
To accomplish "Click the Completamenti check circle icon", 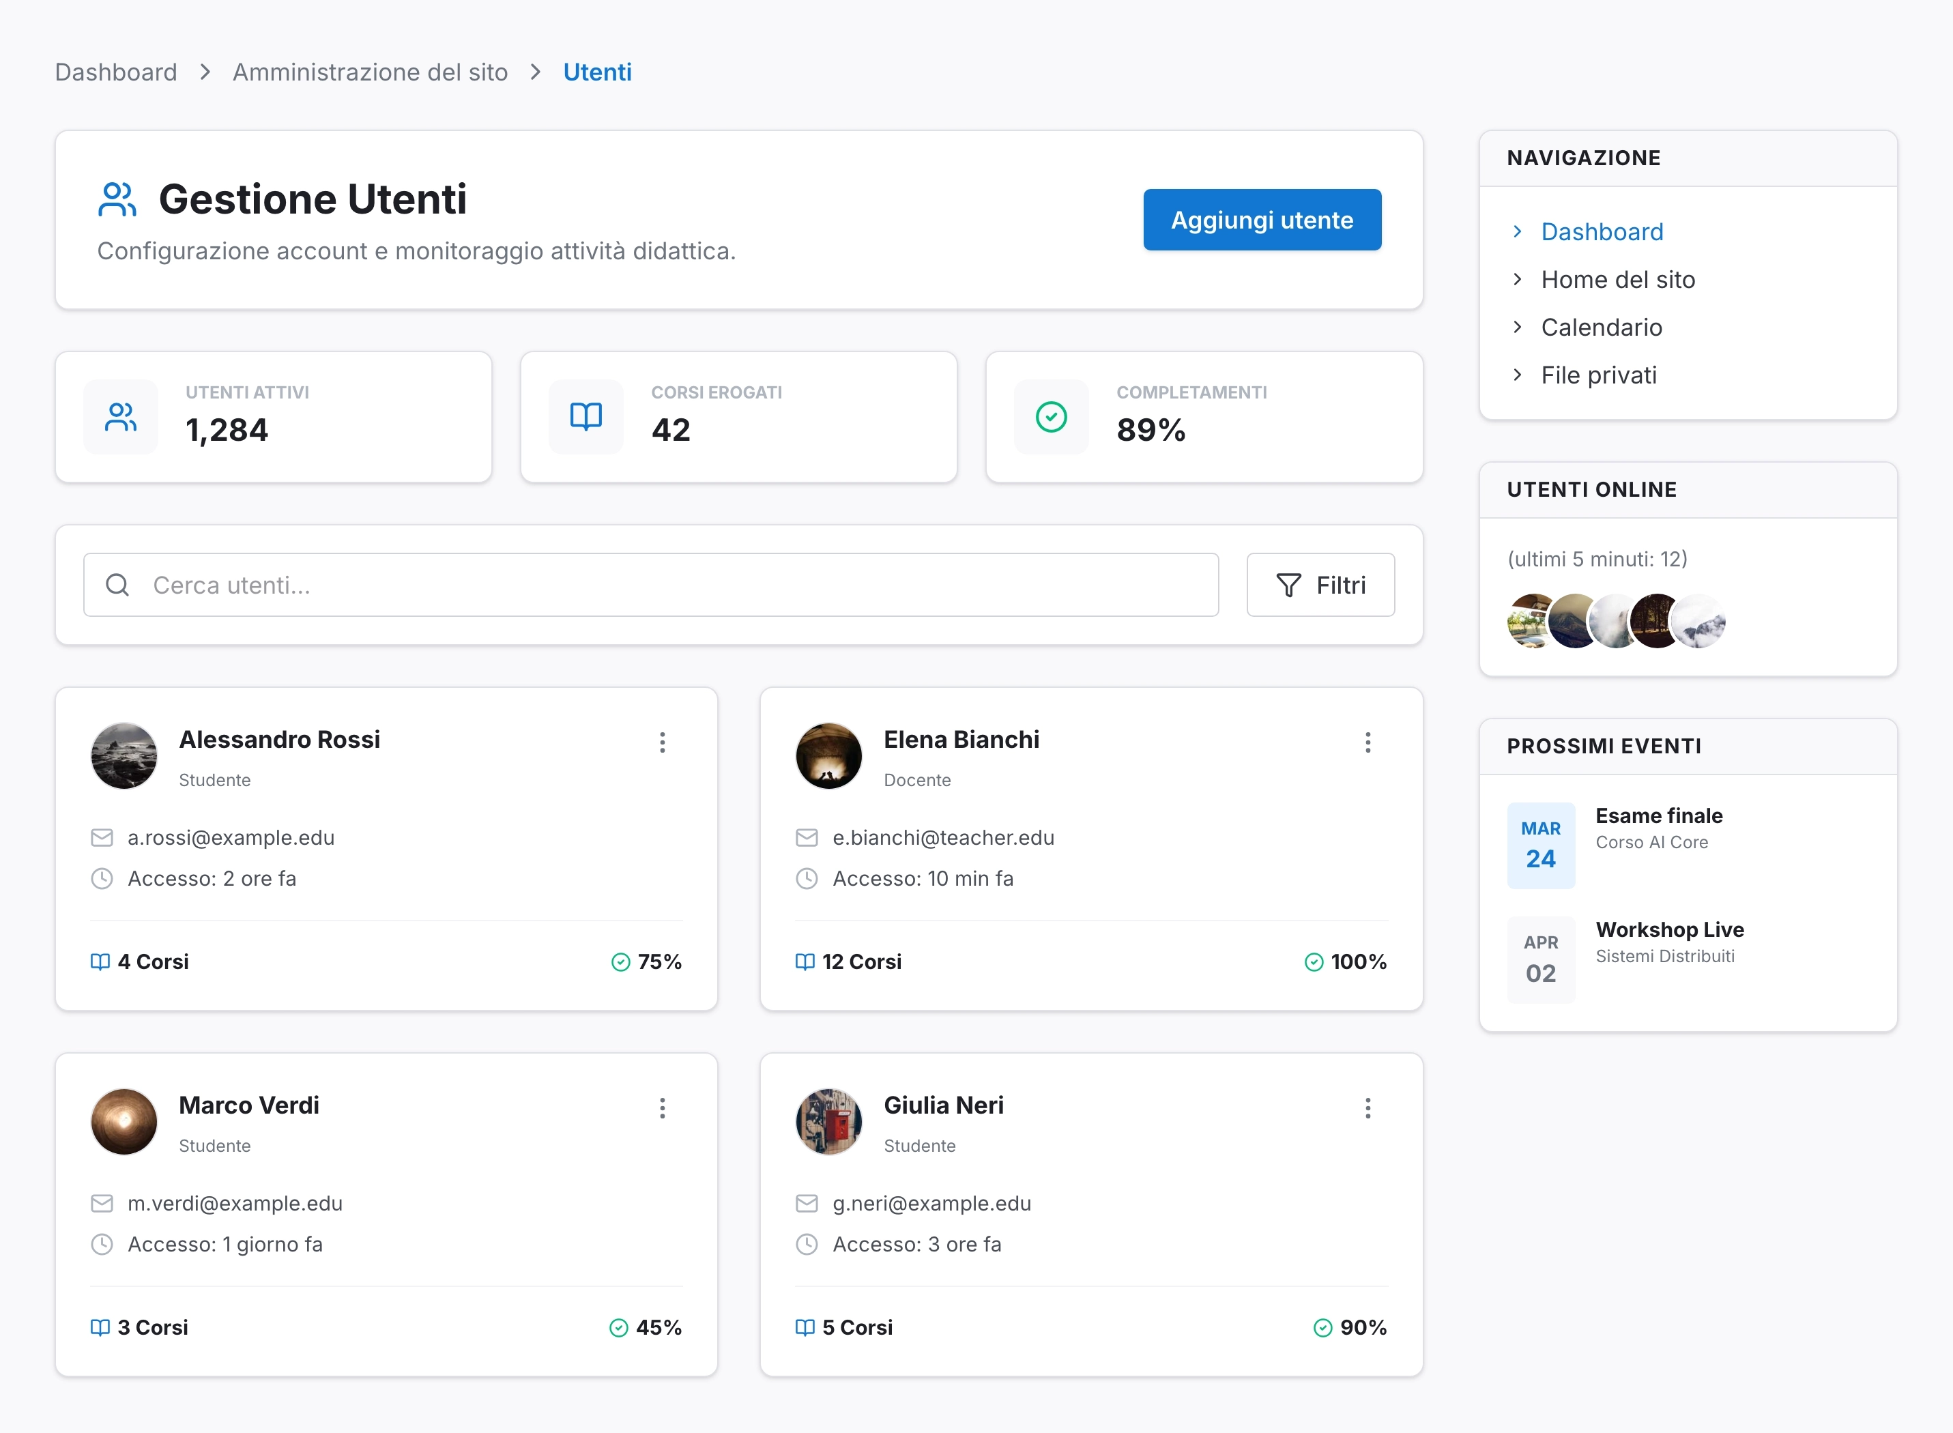I will pyautogui.click(x=1051, y=417).
